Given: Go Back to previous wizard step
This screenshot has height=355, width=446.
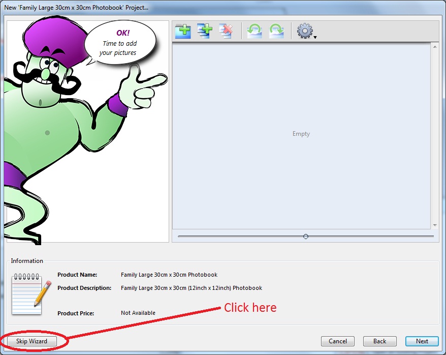Looking at the screenshot, I should (380, 341).
